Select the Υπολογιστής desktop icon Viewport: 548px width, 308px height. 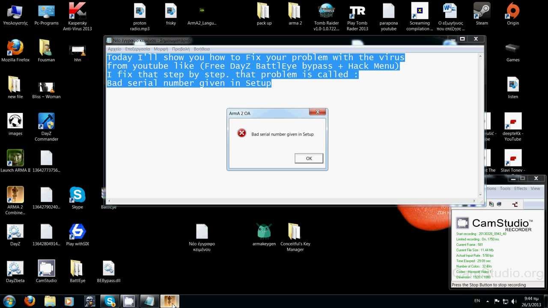coord(15,15)
